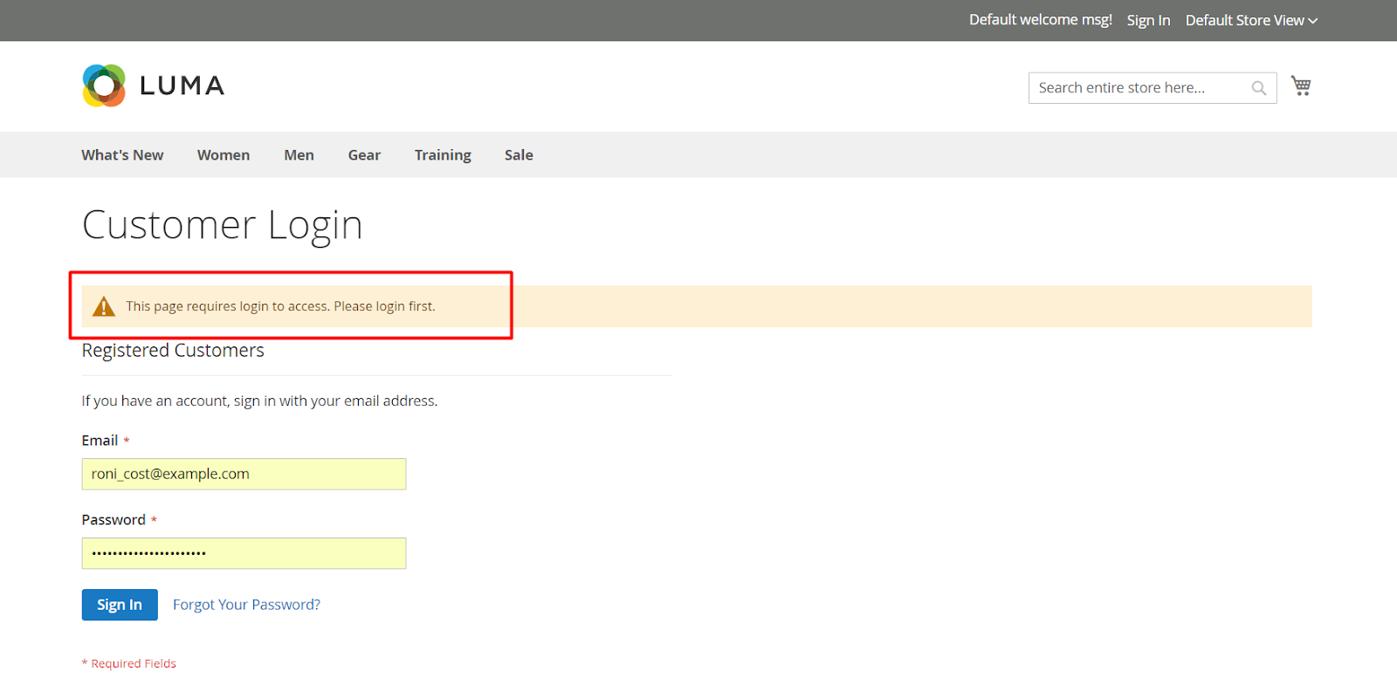Select the Training menu item
The width and height of the screenshot is (1397, 685).
point(443,155)
